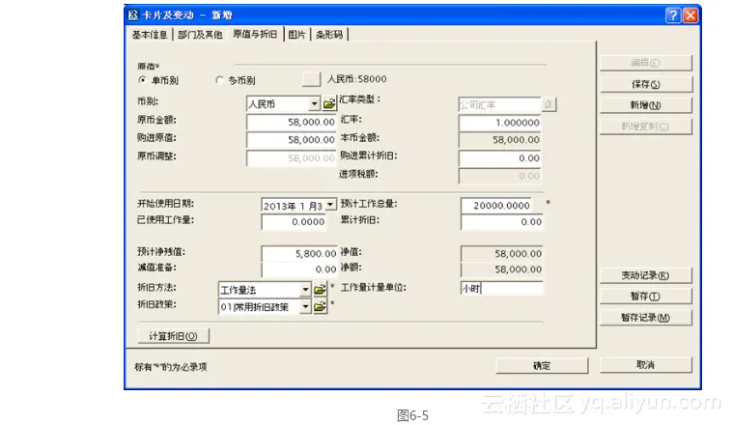The width and height of the screenshot is (732, 425).
Task: Click the 减值准备 input field
Action: point(299,269)
